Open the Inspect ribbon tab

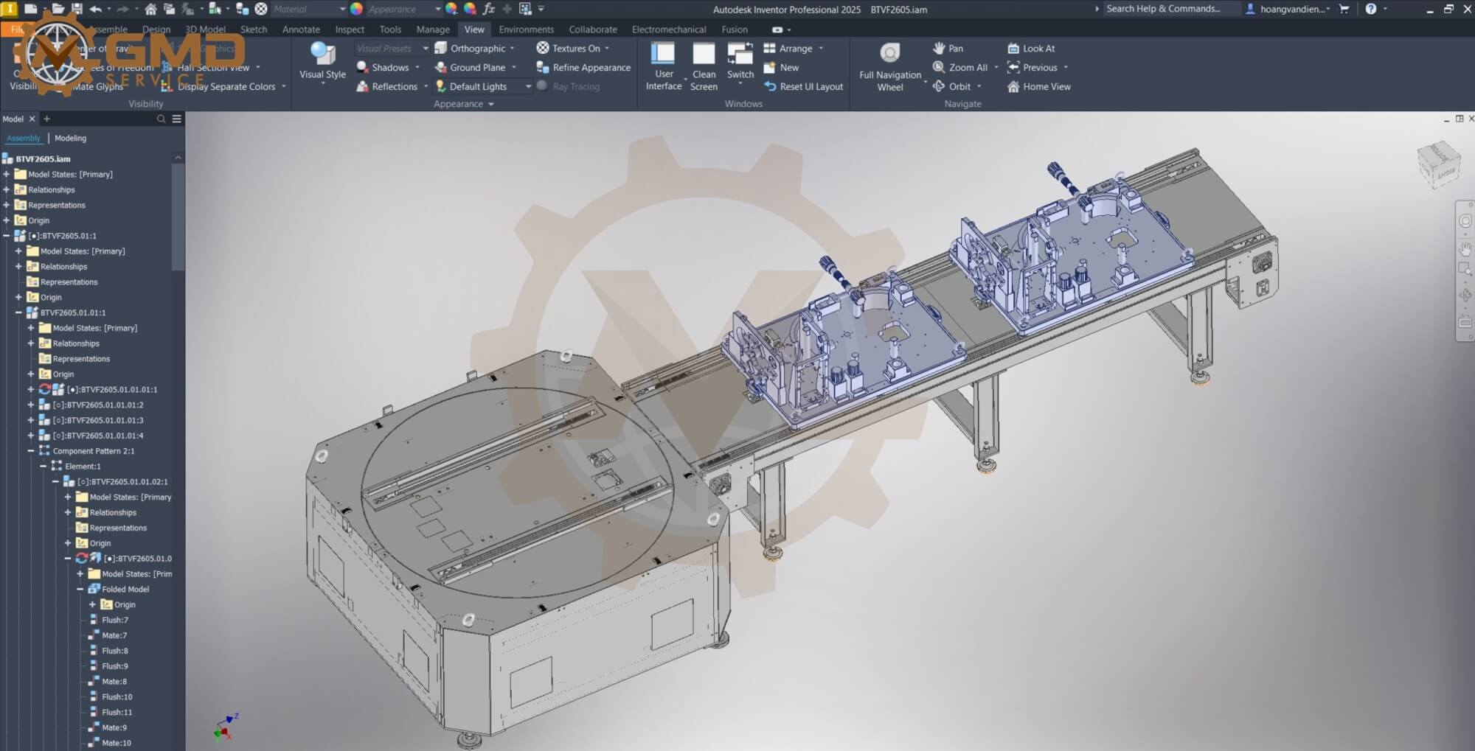pos(350,29)
